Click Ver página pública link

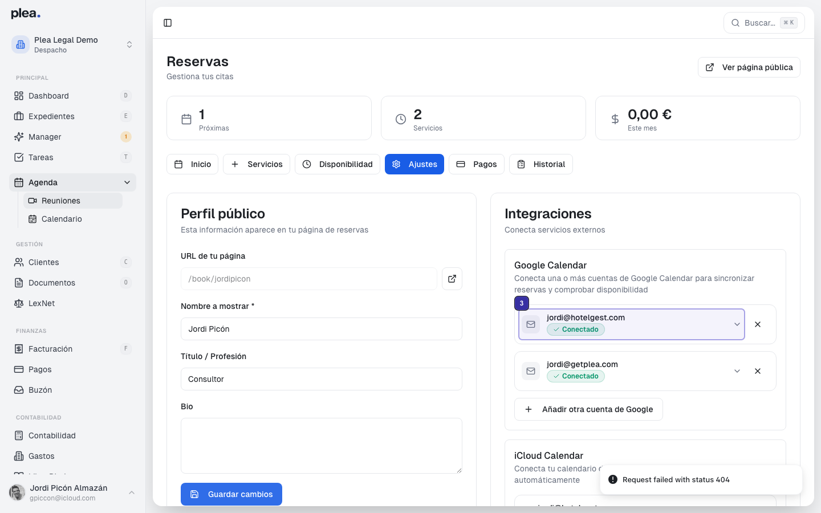(x=749, y=67)
